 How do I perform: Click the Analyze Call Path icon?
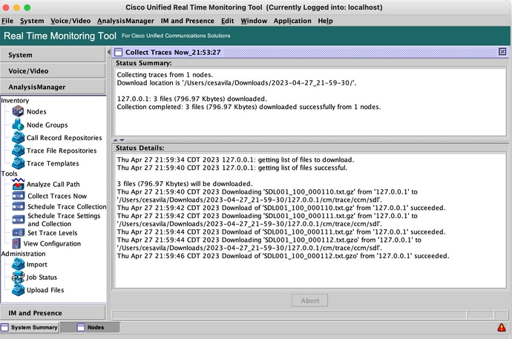(18, 184)
